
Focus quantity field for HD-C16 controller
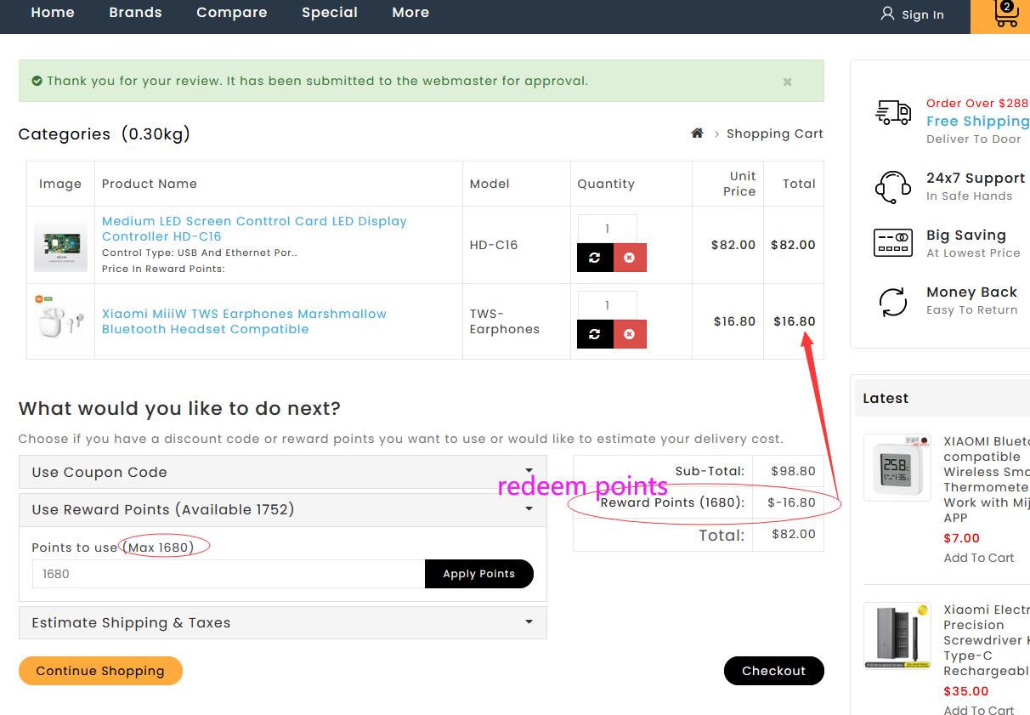tap(608, 229)
